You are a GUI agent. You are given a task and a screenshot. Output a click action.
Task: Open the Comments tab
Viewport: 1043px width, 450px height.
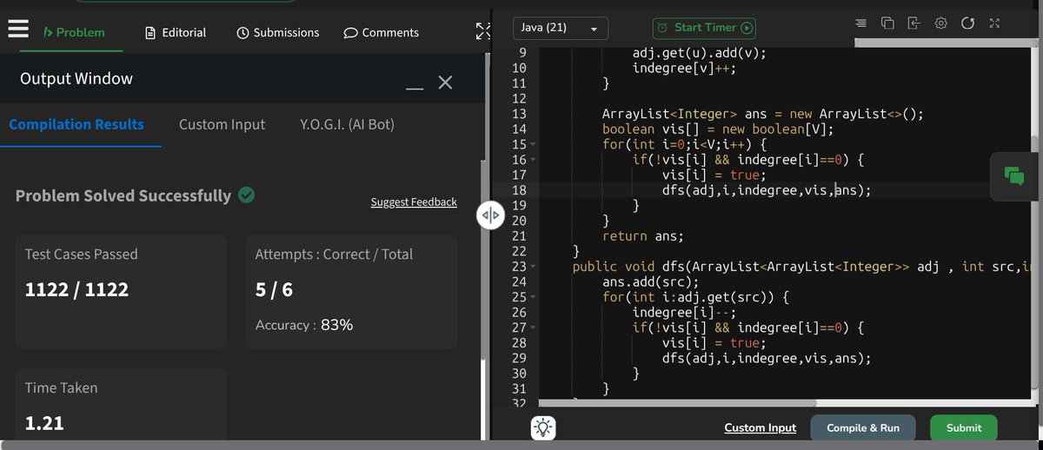[x=382, y=32]
